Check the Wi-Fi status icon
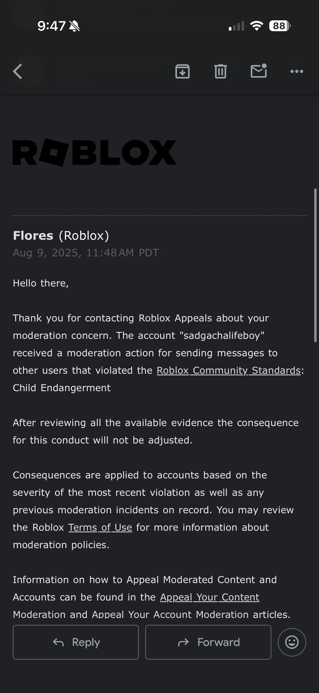Viewport: 319px width, 693px height. (256, 26)
